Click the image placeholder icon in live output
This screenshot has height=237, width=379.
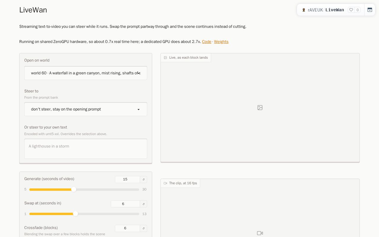[x=260, y=108]
